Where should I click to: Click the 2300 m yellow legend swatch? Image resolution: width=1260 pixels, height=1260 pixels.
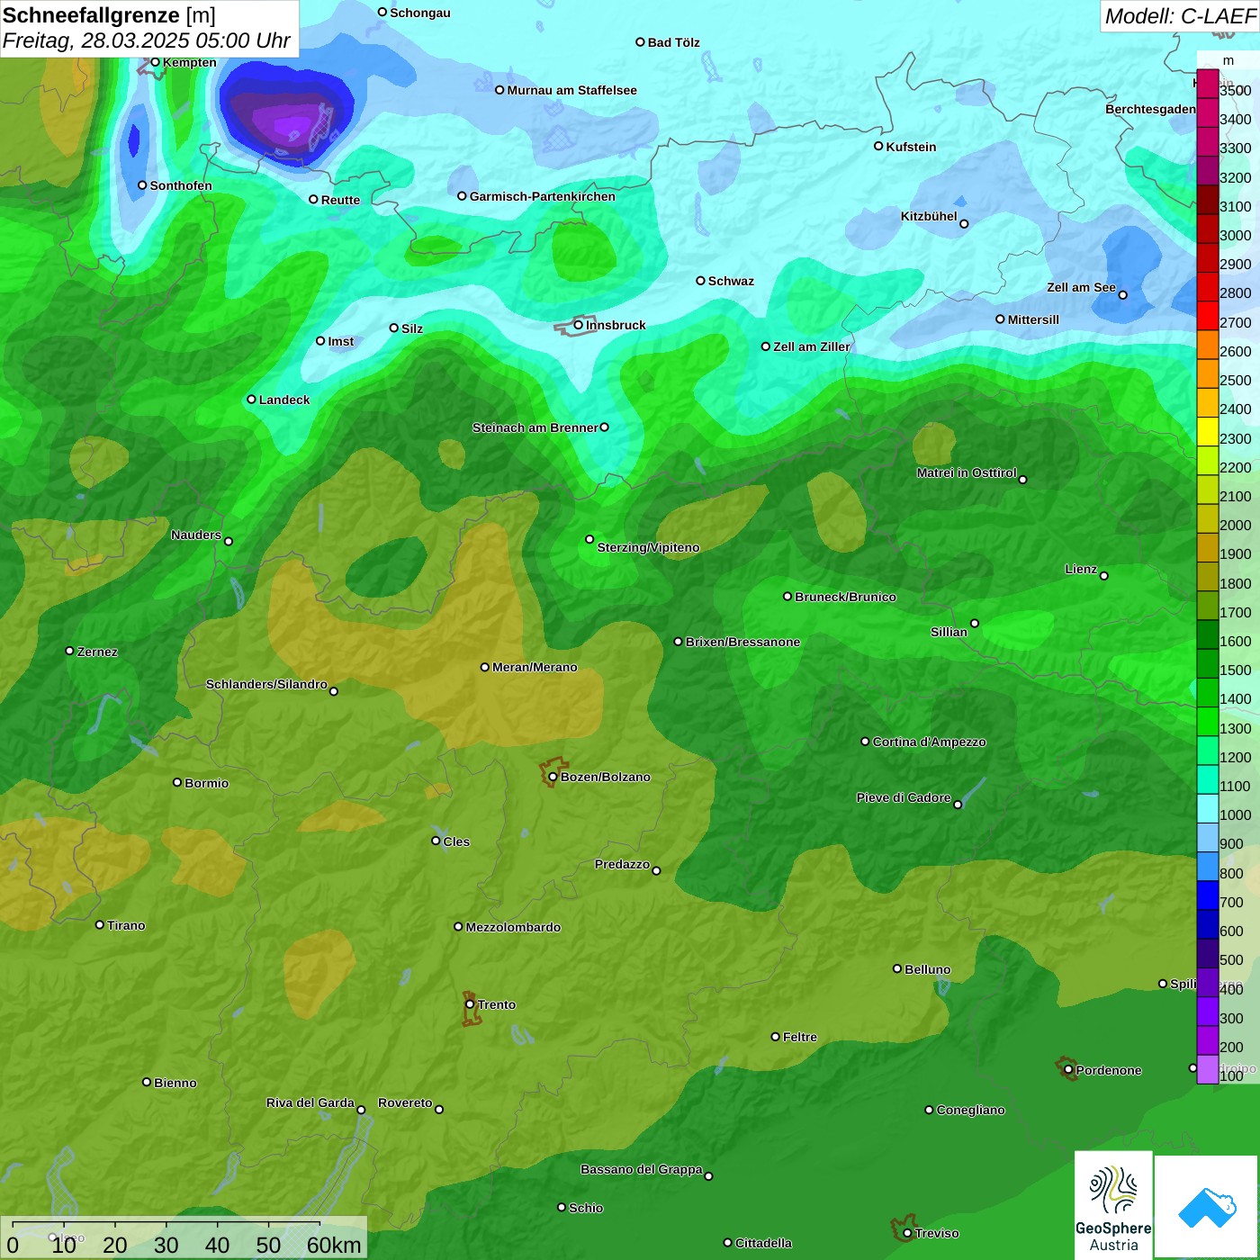point(1208,431)
